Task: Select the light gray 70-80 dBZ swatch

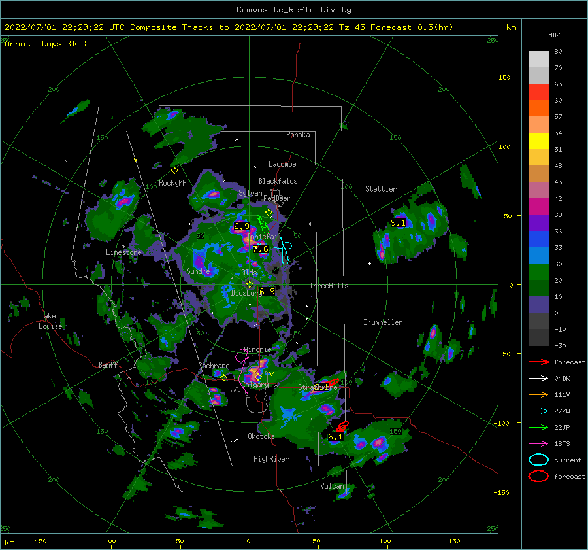Action: coord(538,60)
